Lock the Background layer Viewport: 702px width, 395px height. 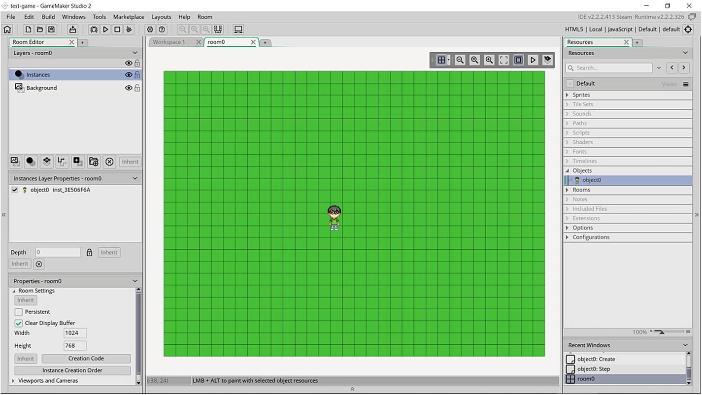coord(137,88)
